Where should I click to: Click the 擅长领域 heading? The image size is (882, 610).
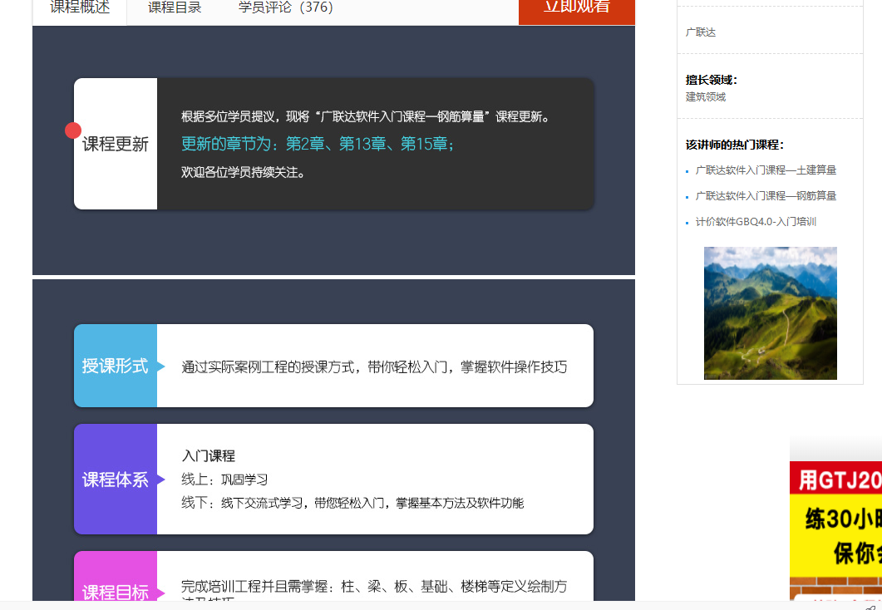(711, 80)
